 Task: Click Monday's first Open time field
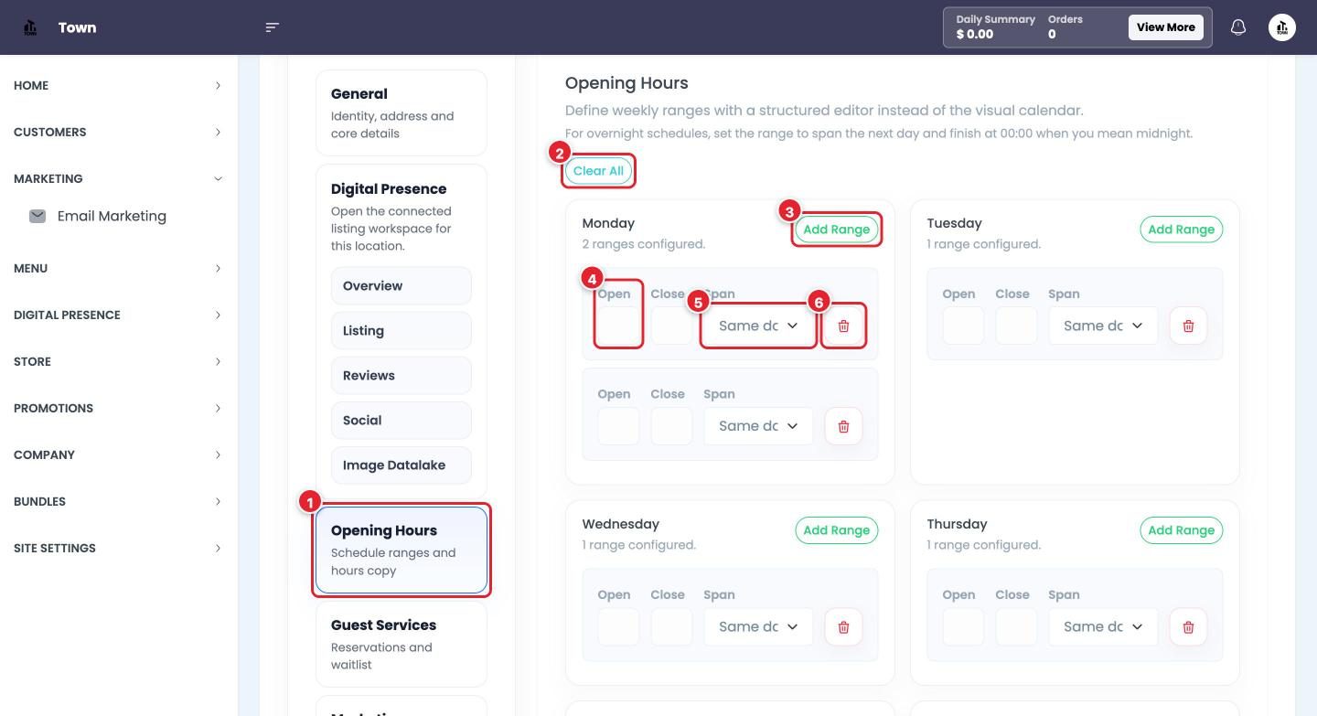tap(618, 326)
